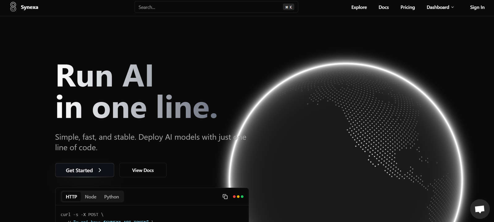Image resolution: width=494 pixels, height=222 pixels.
Task: Copy the code snippet using copy icon
Action: (x=225, y=197)
